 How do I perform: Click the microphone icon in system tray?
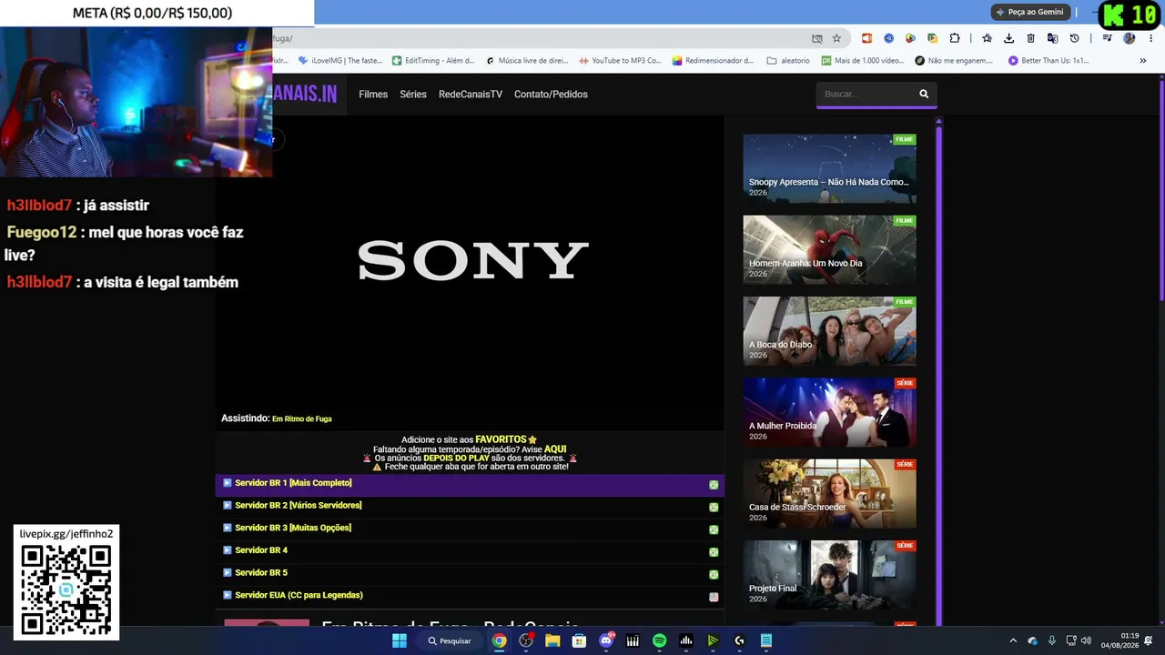(x=1051, y=640)
